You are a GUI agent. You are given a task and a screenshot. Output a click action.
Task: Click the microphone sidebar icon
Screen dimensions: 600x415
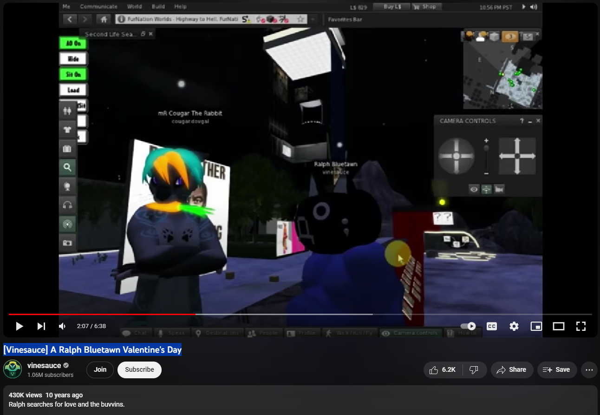(x=67, y=186)
